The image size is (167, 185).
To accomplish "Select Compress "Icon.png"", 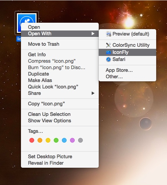I will 60,61.
